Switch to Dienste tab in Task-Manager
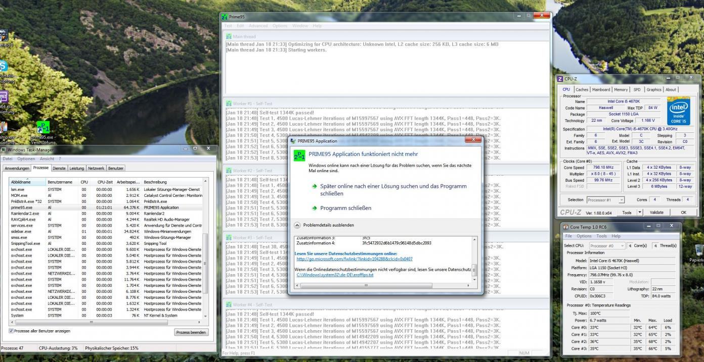This screenshot has width=704, height=362. (59, 168)
